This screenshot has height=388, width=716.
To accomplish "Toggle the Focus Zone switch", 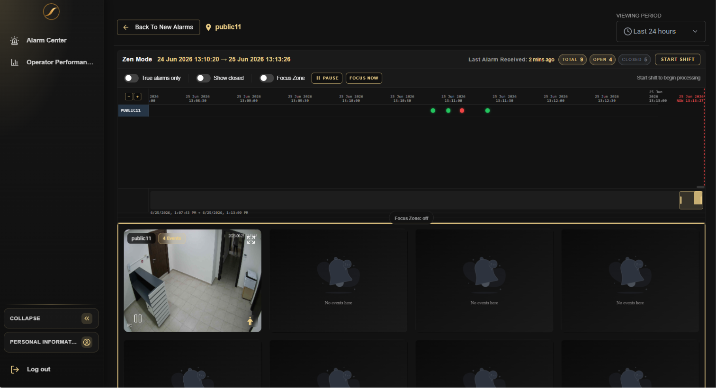I will coord(267,78).
